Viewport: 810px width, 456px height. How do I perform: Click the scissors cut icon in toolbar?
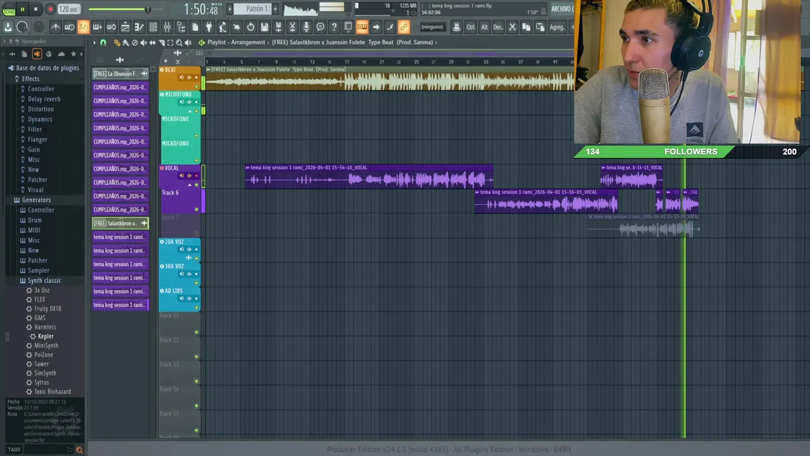pos(513,27)
